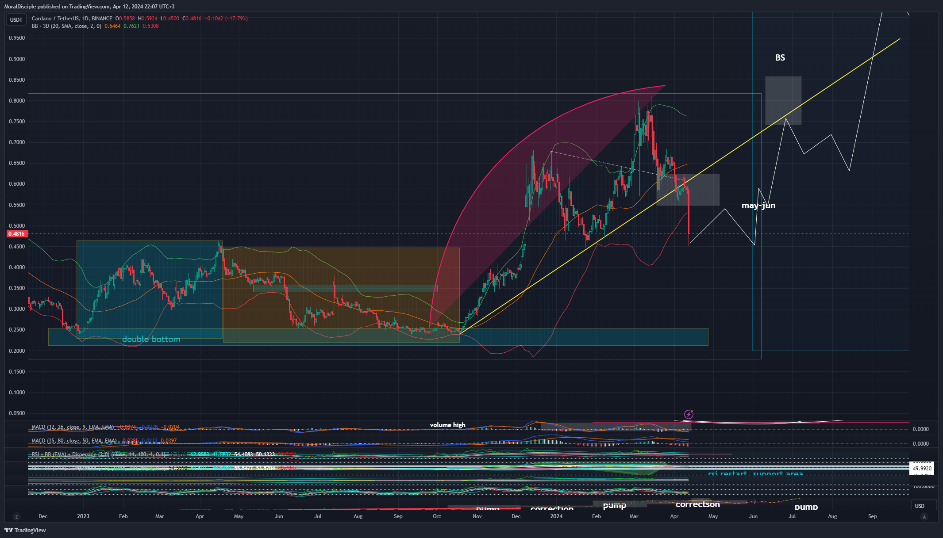Click the BB upper value 0.7621
943x538 pixels.
[131, 26]
